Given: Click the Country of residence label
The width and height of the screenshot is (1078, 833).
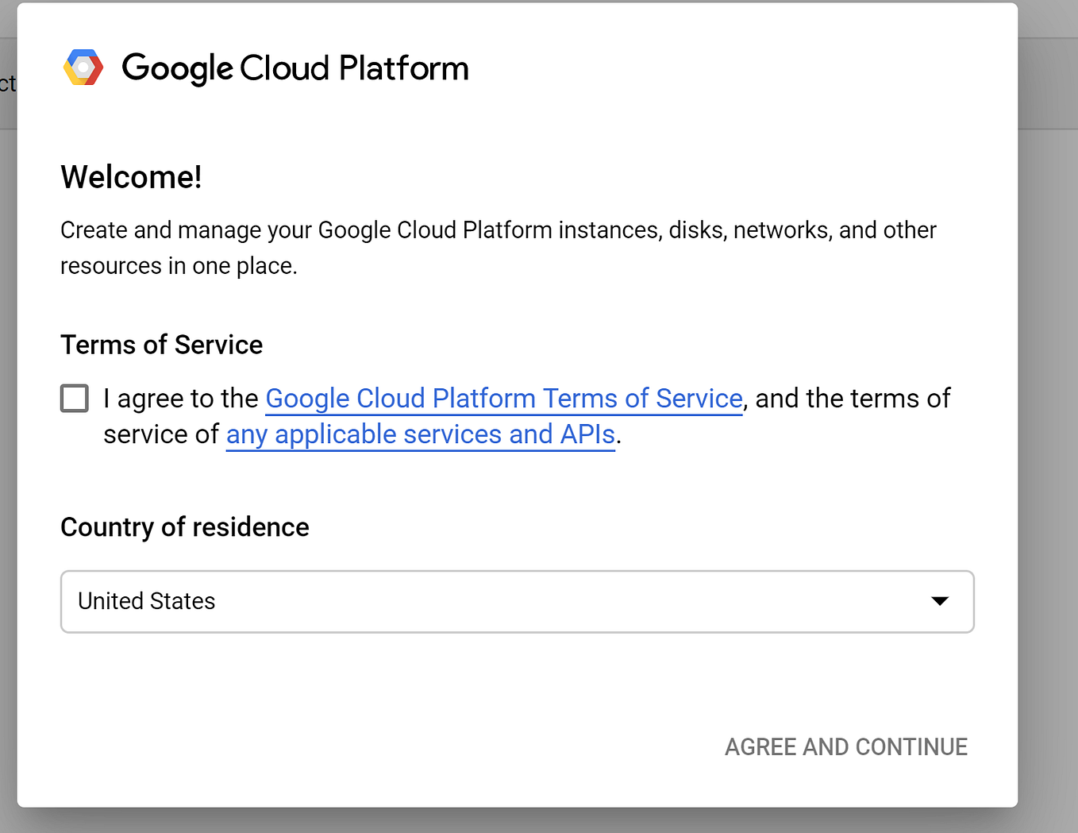Looking at the screenshot, I should 185,527.
